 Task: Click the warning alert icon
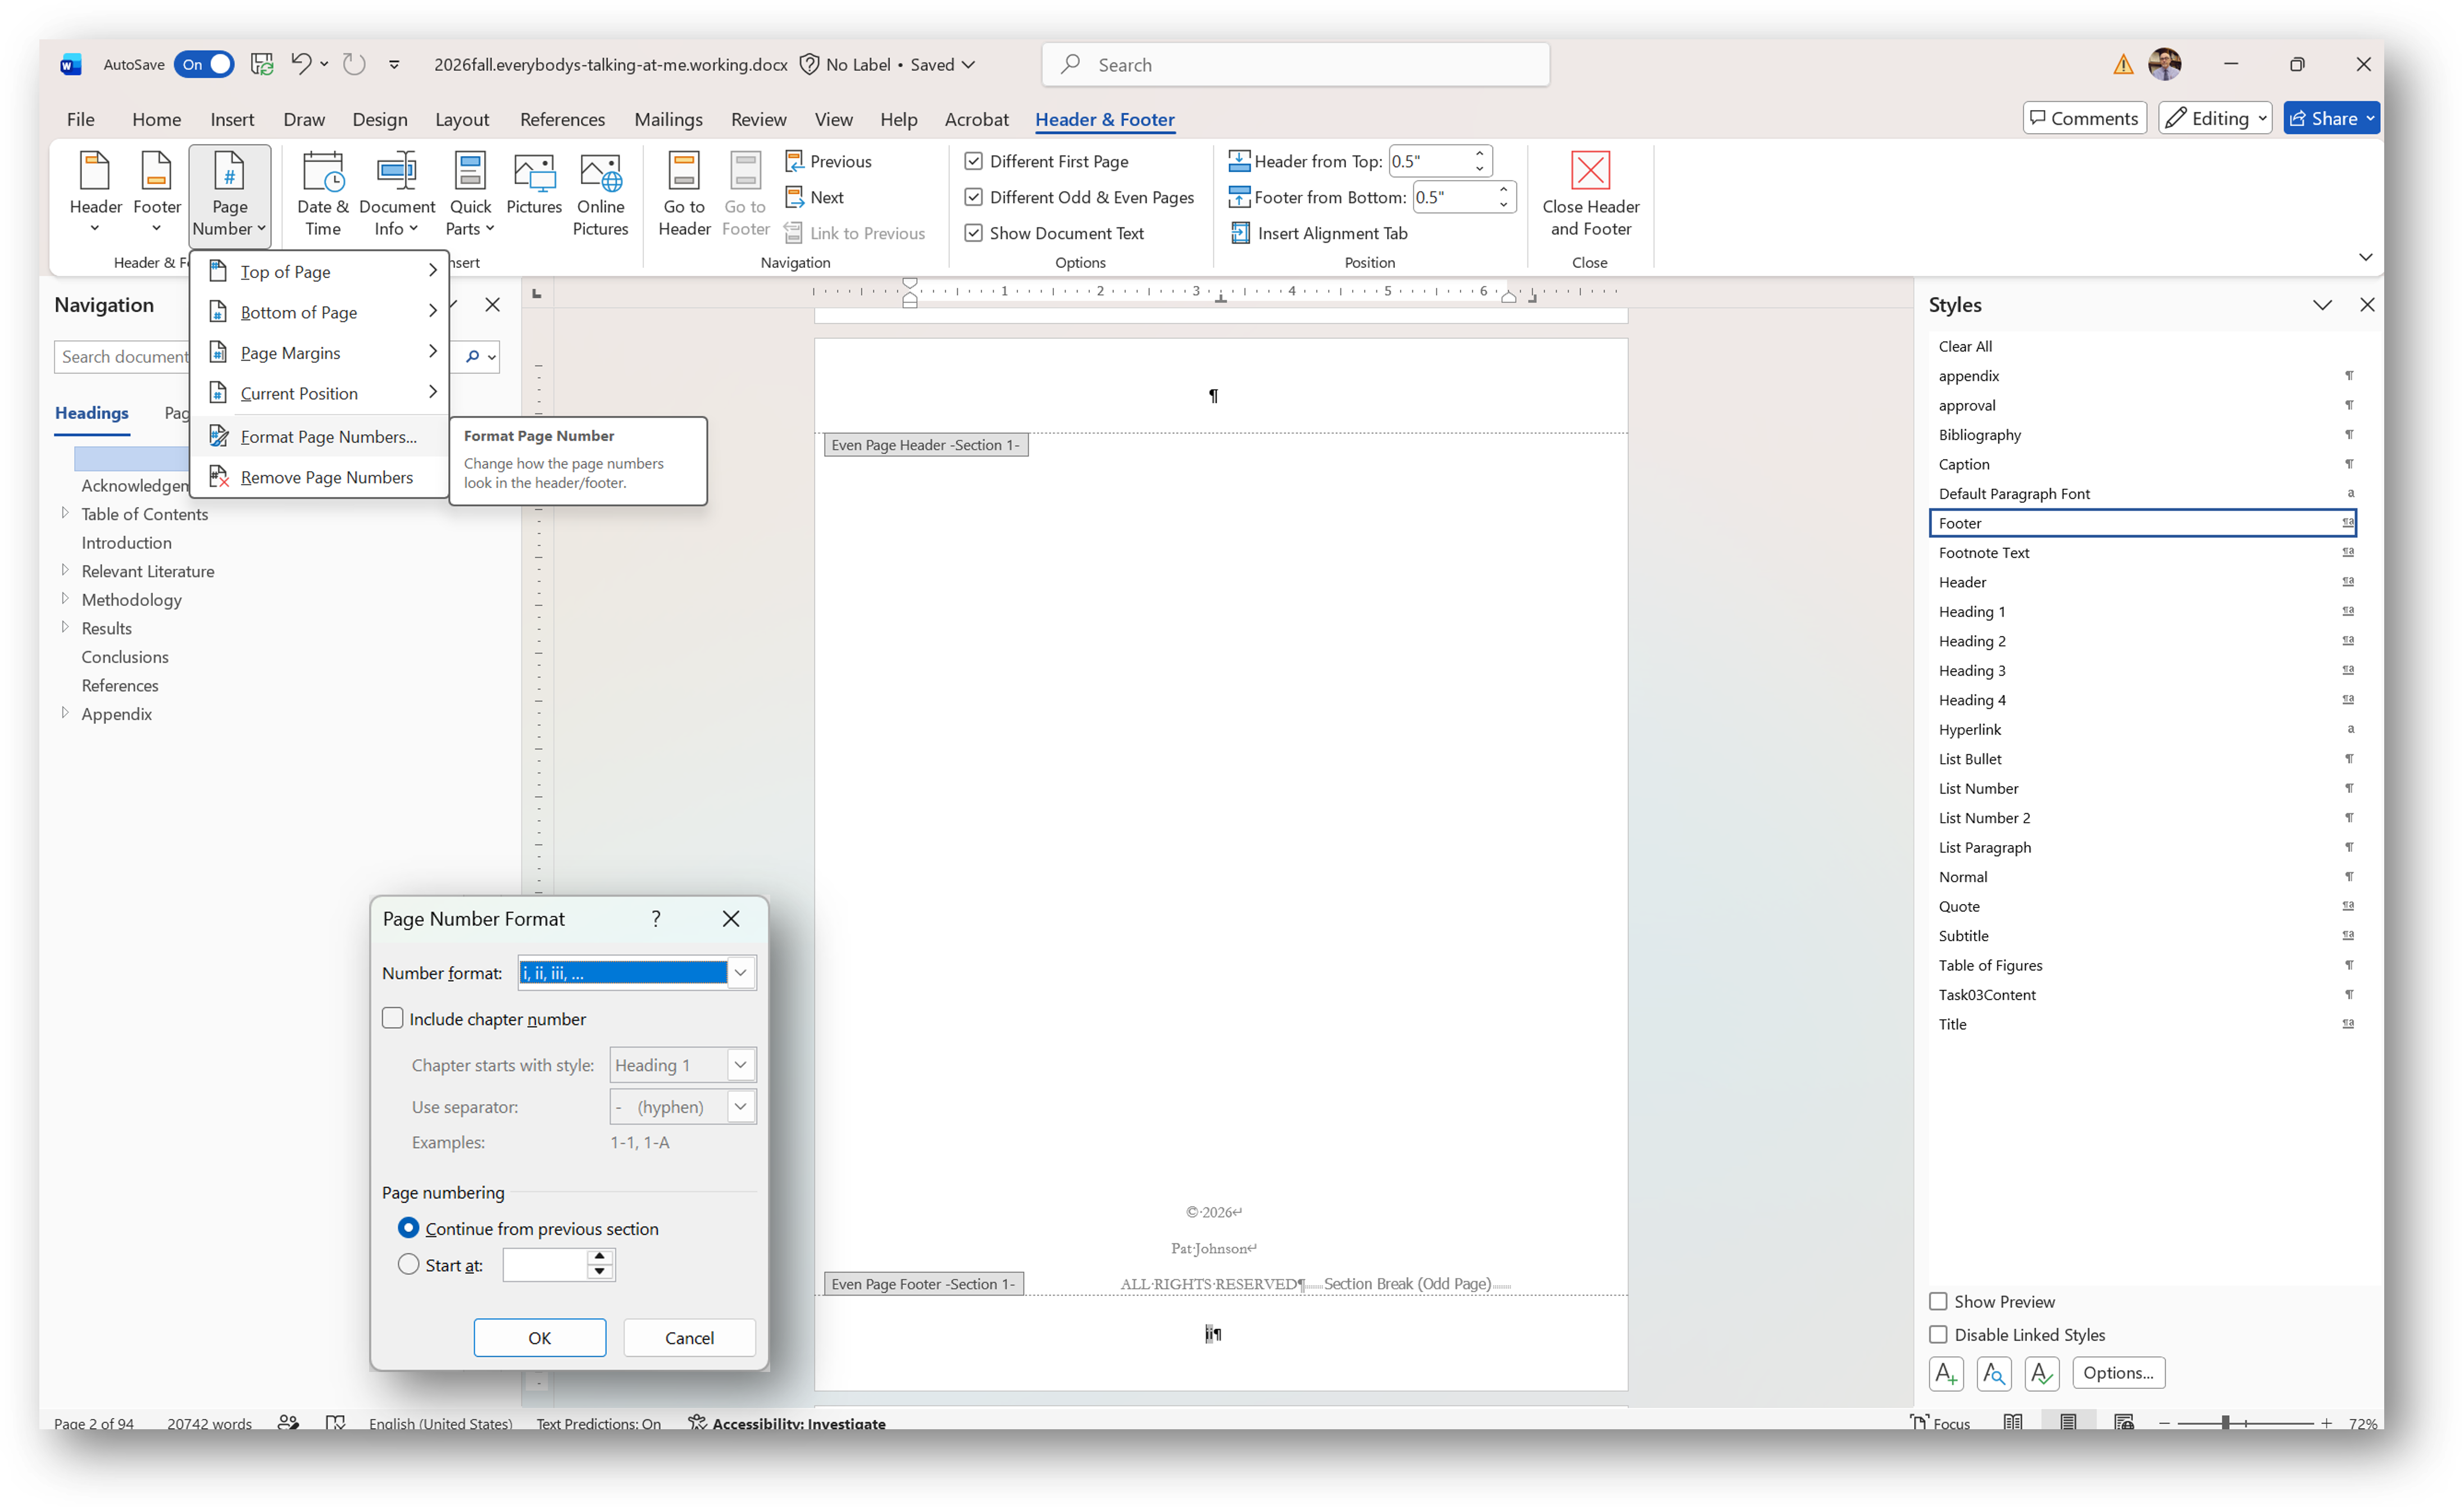coord(2122,65)
